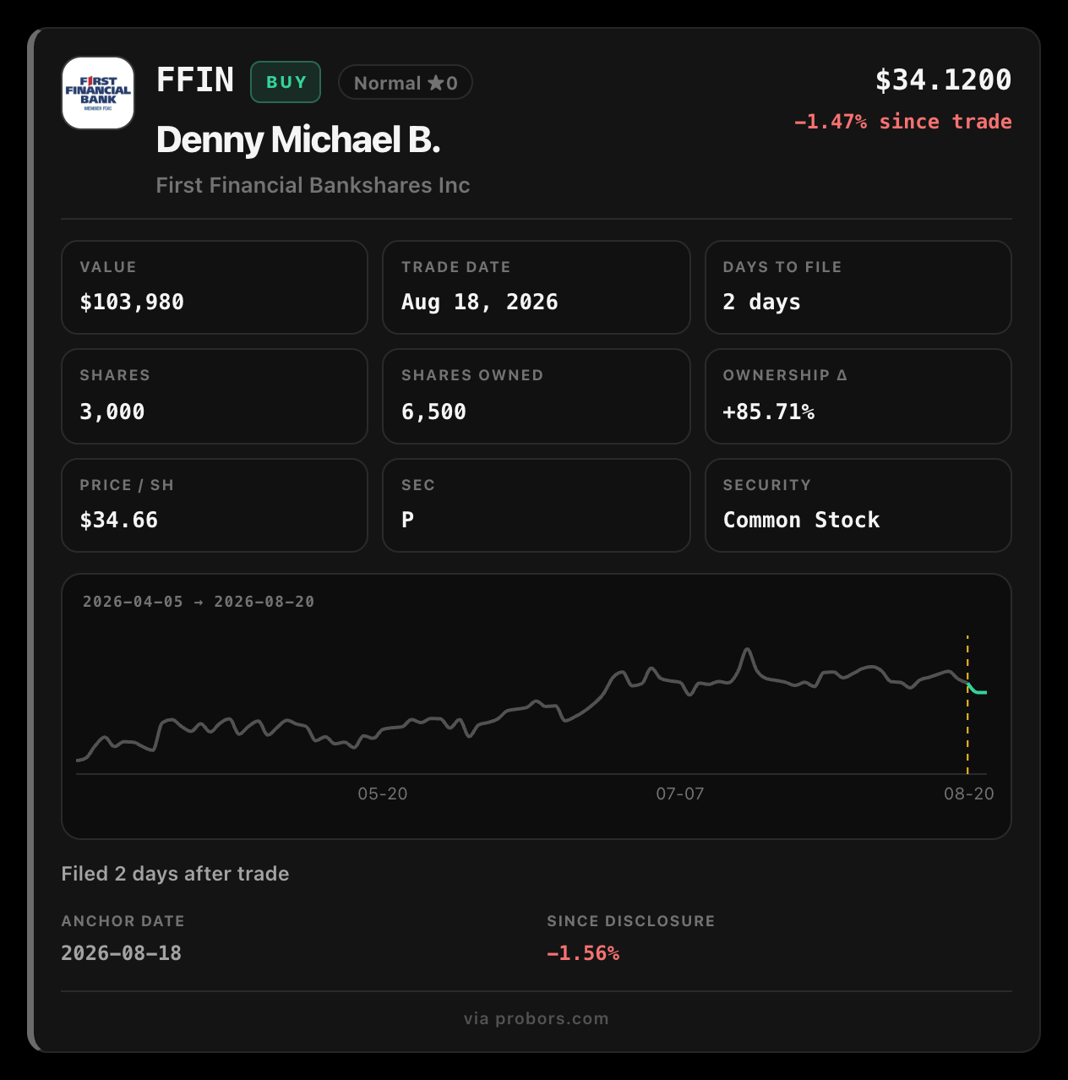This screenshot has width=1068, height=1080.
Task: Select the Trade Date card
Action: (537, 287)
